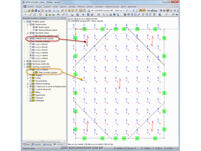Click the Redo arrow icon
Screen dimensions: 201x151
tap(58, 11)
